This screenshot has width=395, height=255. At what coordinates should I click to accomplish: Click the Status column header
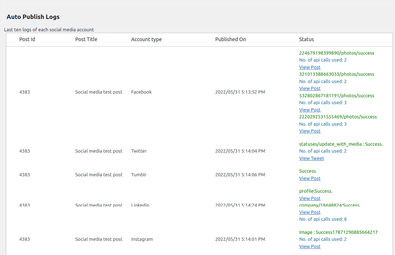[x=306, y=39]
